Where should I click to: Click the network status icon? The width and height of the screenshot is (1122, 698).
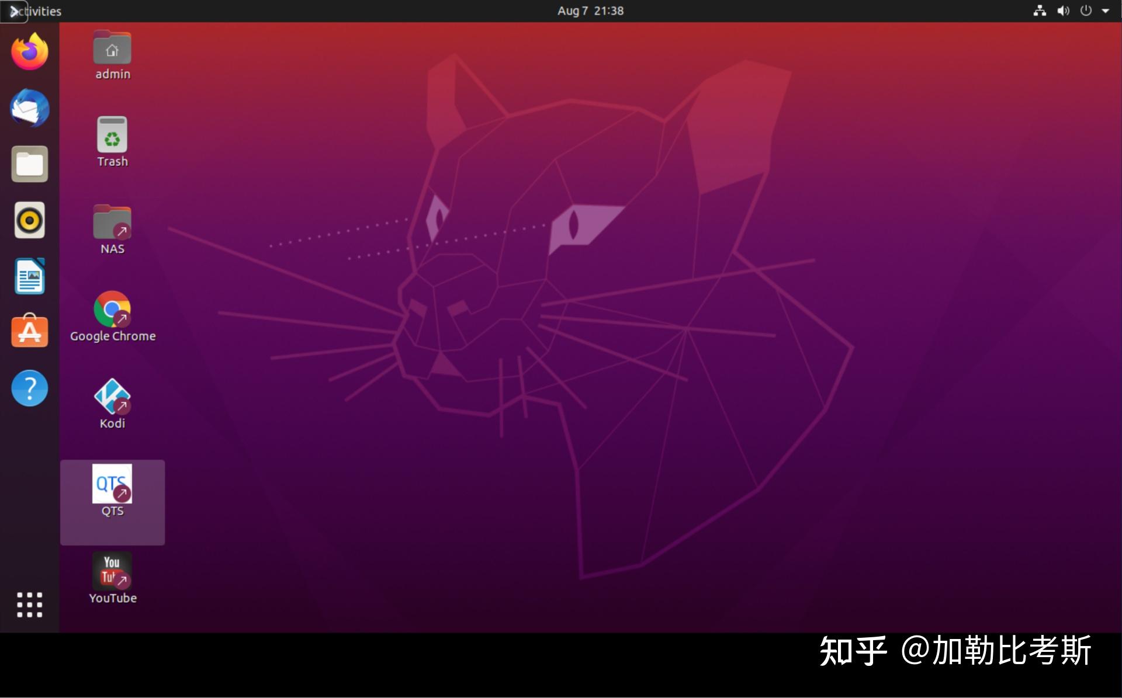(1040, 11)
